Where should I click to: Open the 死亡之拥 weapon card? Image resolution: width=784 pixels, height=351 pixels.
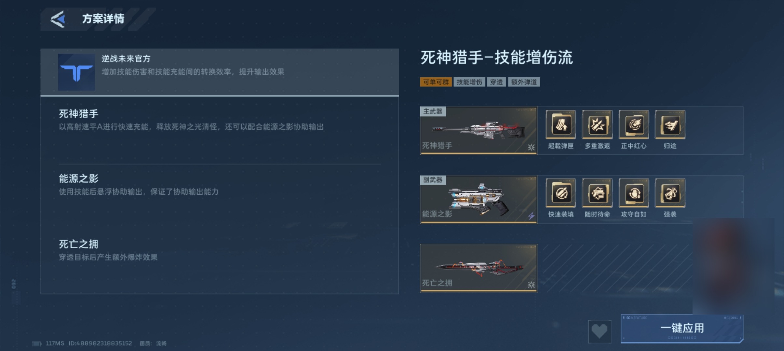(479, 268)
